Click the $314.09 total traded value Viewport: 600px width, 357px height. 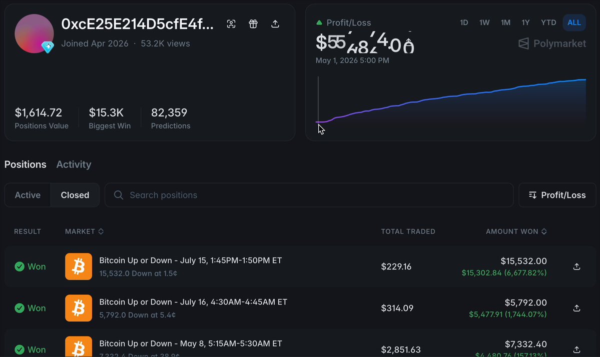point(397,308)
